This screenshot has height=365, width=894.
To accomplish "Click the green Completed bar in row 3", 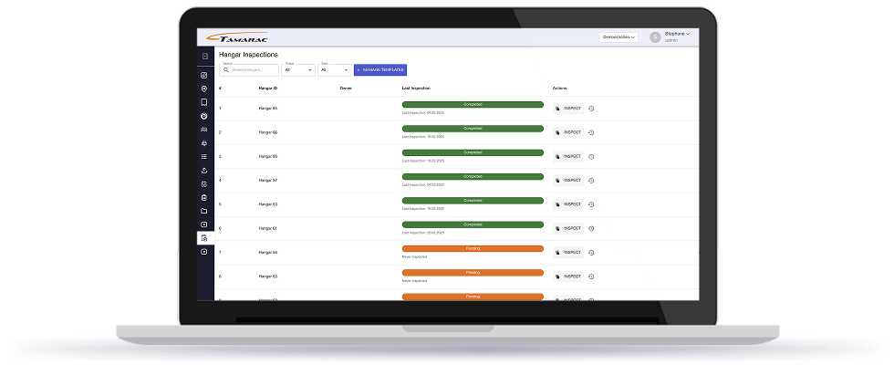I will [x=473, y=152].
